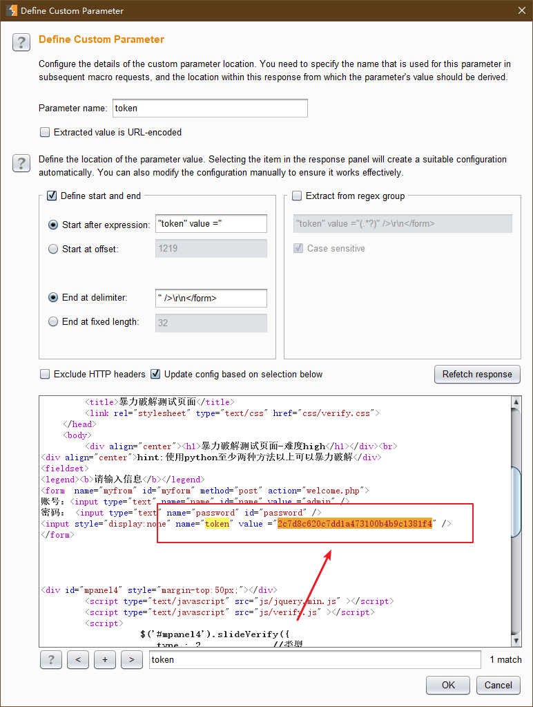Close the Define Custom Parameter dialog
The width and height of the screenshot is (533, 707).
pos(519,10)
